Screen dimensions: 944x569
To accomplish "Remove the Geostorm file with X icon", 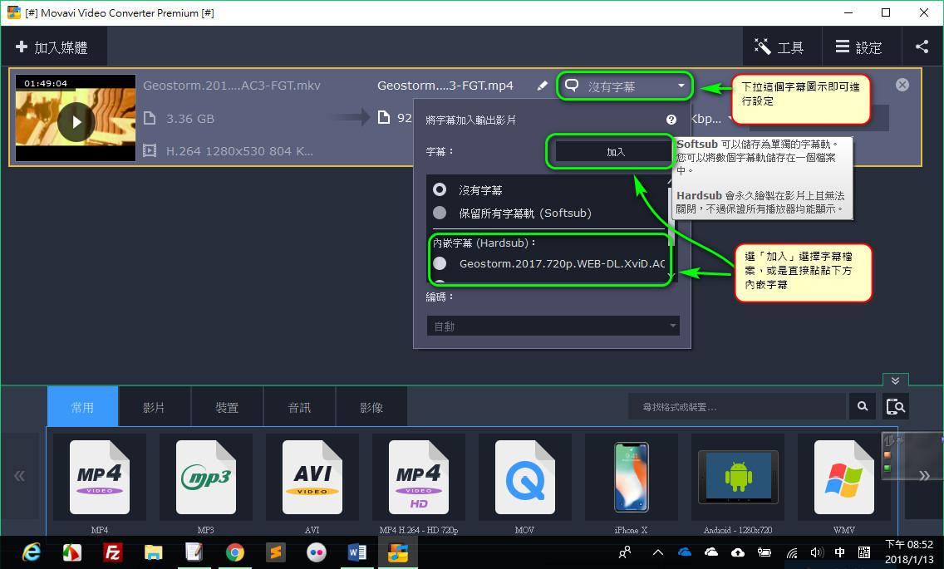I will point(902,85).
